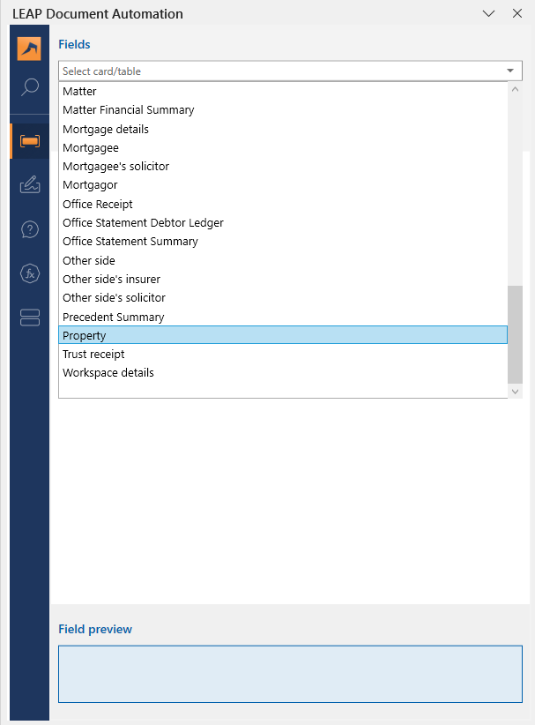Click the scrollbar down arrow
This screenshot has width=535, height=725.
[515, 392]
